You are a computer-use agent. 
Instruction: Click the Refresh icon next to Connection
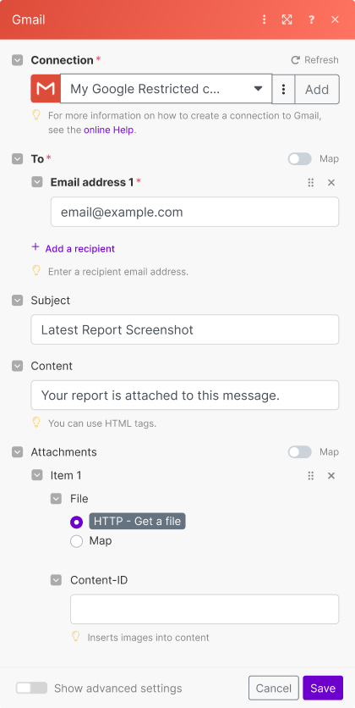pyautogui.click(x=295, y=60)
